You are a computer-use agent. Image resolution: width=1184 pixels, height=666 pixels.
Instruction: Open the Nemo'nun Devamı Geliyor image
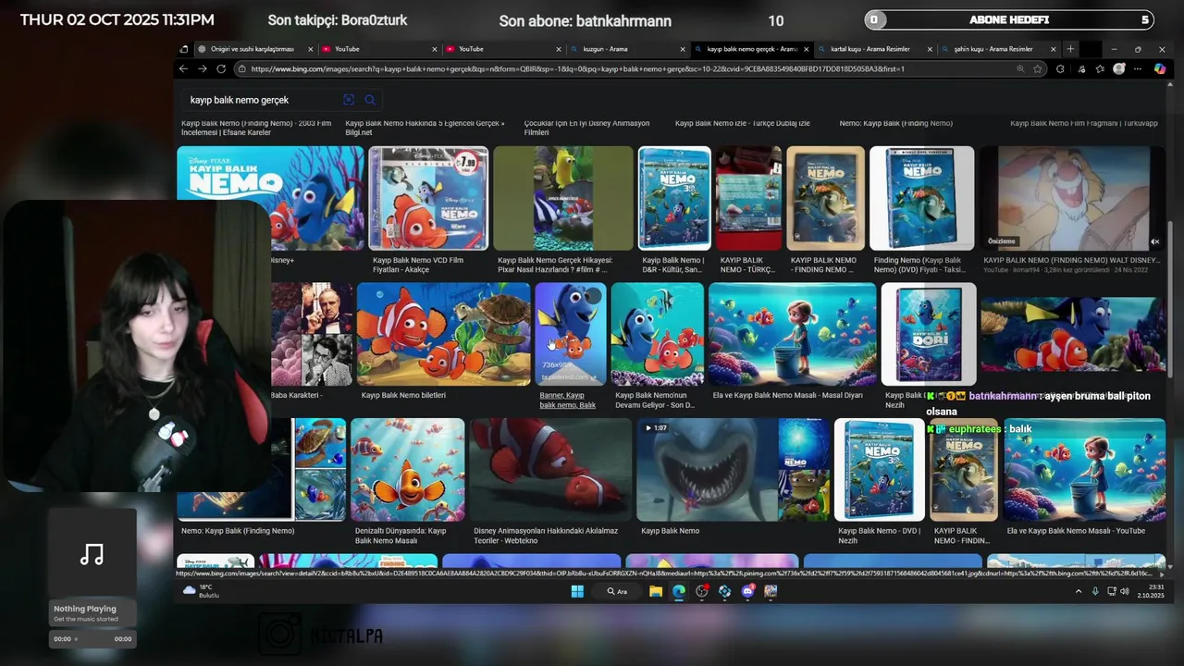(x=658, y=334)
